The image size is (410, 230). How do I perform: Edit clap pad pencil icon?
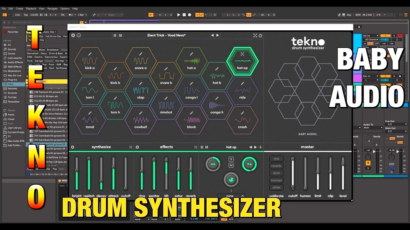[x=141, y=83]
